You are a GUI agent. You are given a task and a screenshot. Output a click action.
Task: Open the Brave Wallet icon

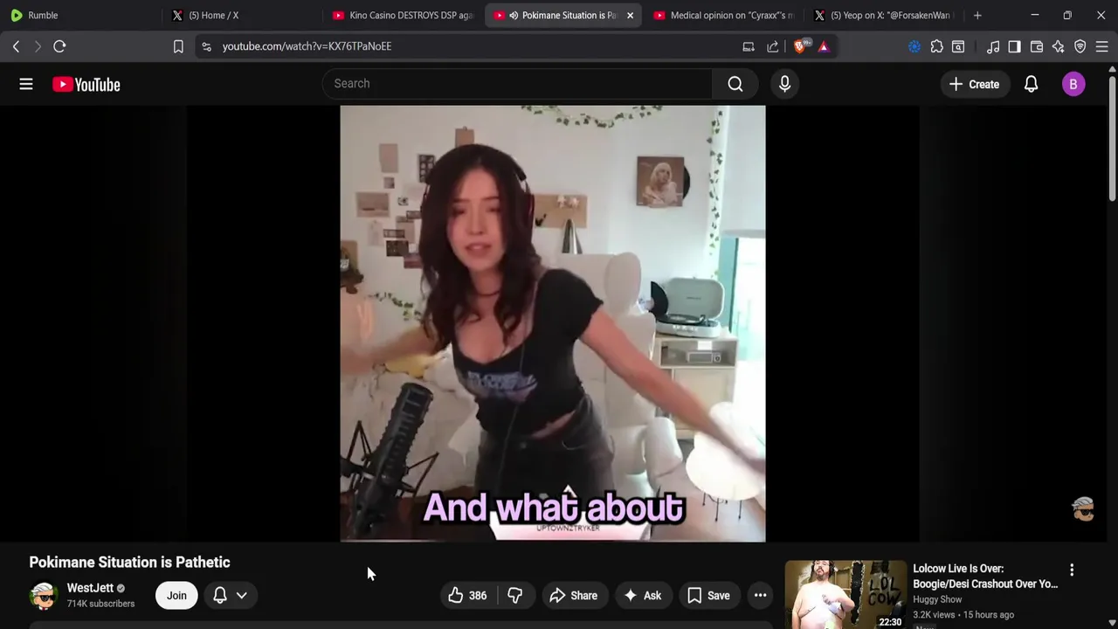[1037, 46]
